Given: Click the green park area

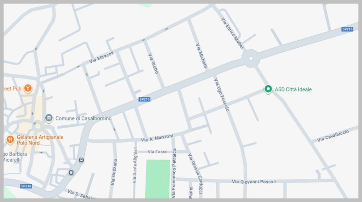Looking at the screenshot, I should pyautogui.click(x=158, y=179).
